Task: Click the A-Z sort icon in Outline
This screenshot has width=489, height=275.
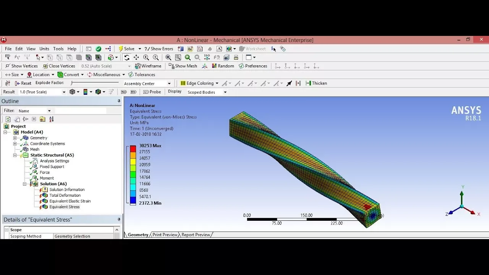Action: [52, 119]
